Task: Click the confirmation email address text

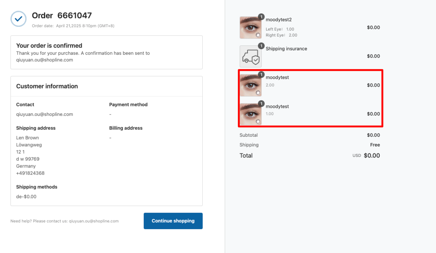Action: 44,60
